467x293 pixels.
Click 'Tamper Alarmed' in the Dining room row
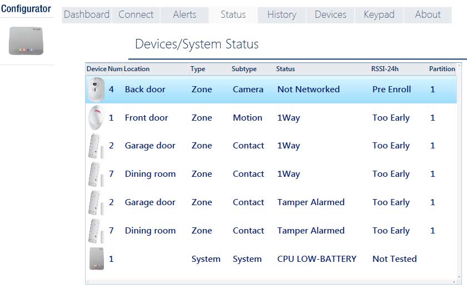click(x=311, y=231)
